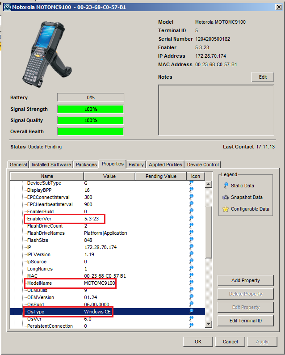Image resolution: width=285 pixels, height=355 pixels.
Task: Click the Edit Terminal ID button
Action: (245, 321)
